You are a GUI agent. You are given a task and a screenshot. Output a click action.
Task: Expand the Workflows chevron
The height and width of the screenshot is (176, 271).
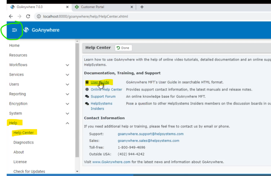67,65
